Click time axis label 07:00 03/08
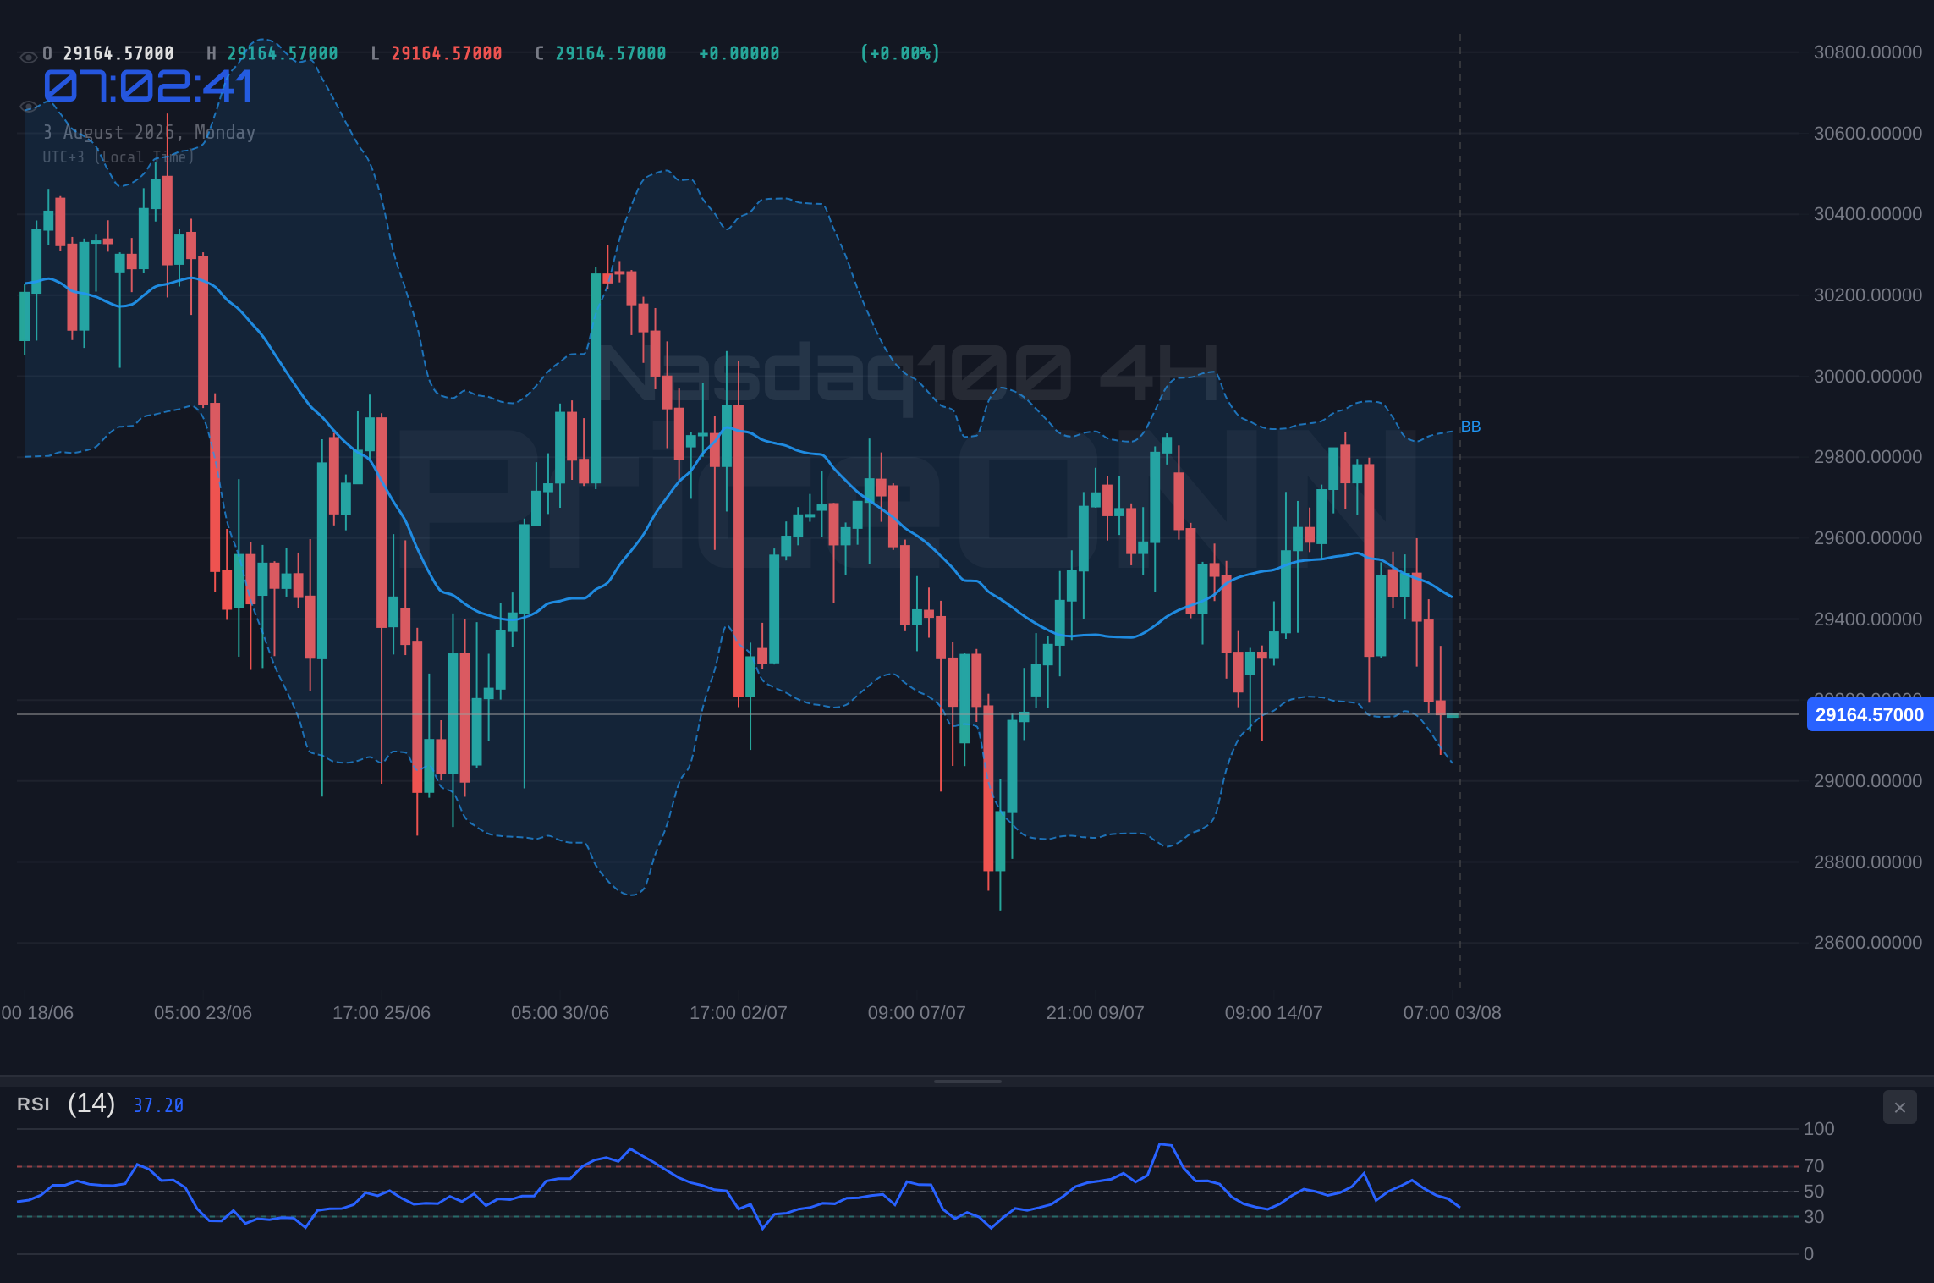This screenshot has height=1283, width=1934. 1453,1013
